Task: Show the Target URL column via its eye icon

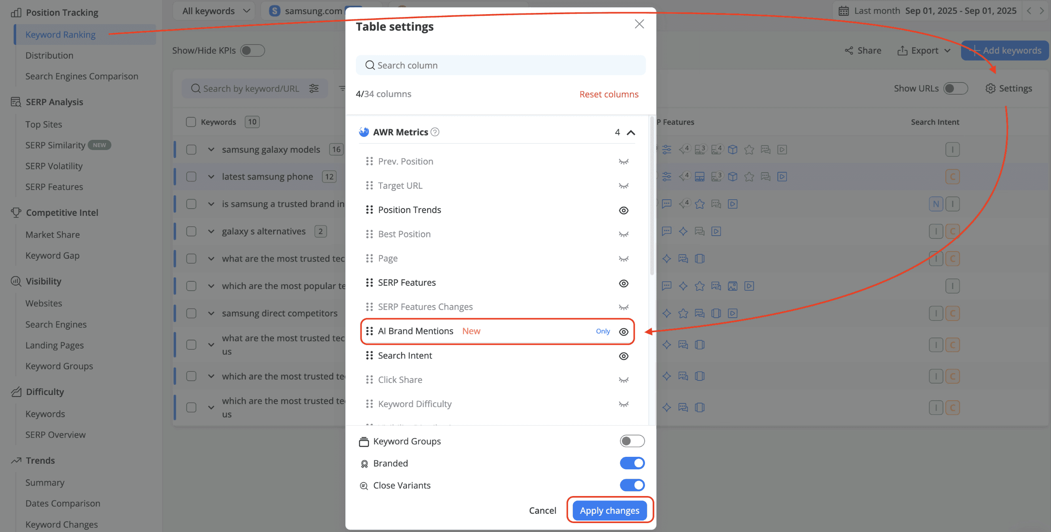Action: pos(623,186)
